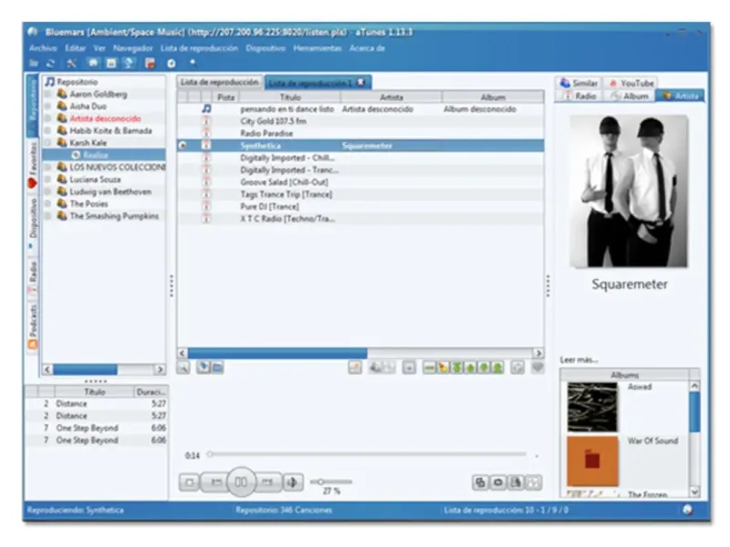Click the green minus remove-from-playlist icon

click(429, 368)
